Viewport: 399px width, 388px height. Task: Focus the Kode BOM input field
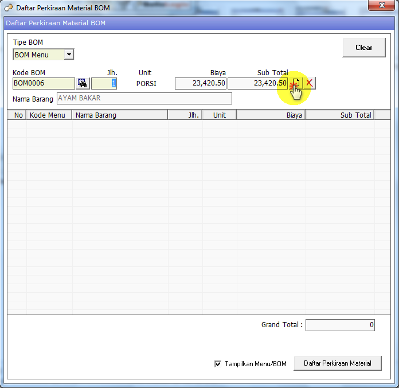tap(44, 83)
